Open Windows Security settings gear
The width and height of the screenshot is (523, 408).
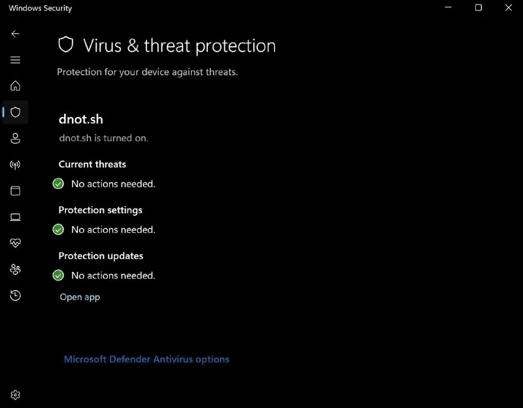coord(16,395)
